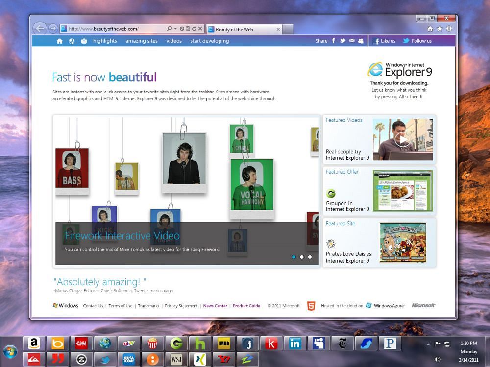Viewport: 490px width, 367px height.
Task: Click the globe icon in the site navbar
Action: 72,41
